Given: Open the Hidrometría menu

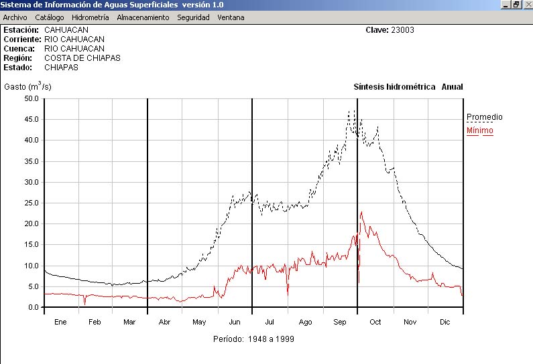Looking at the screenshot, I should tap(90, 17).
